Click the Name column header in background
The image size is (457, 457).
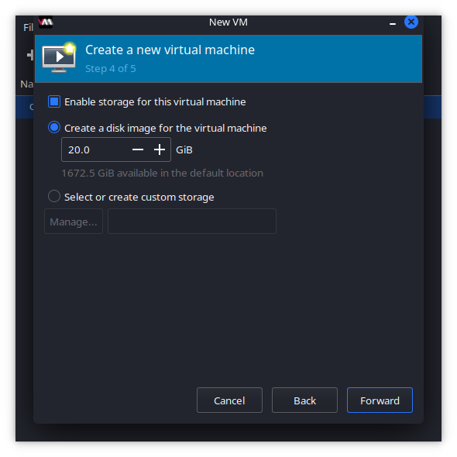(x=26, y=84)
